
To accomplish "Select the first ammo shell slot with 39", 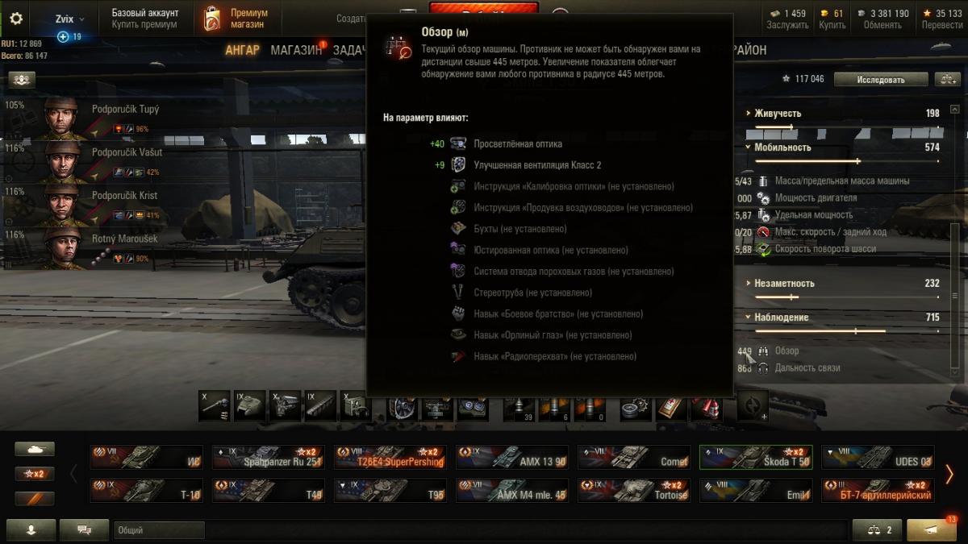I will coord(519,406).
